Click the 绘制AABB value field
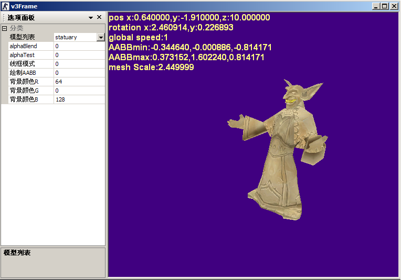The height and width of the screenshot is (280, 401). pos(79,73)
